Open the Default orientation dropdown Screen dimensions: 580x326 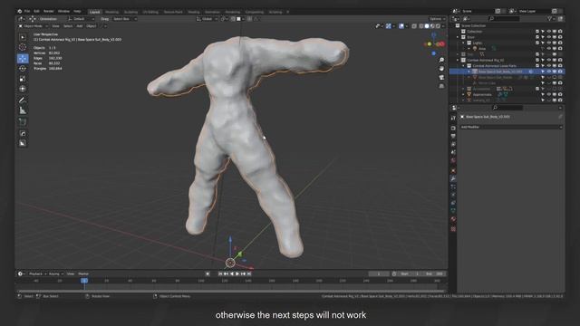[81, 19]
